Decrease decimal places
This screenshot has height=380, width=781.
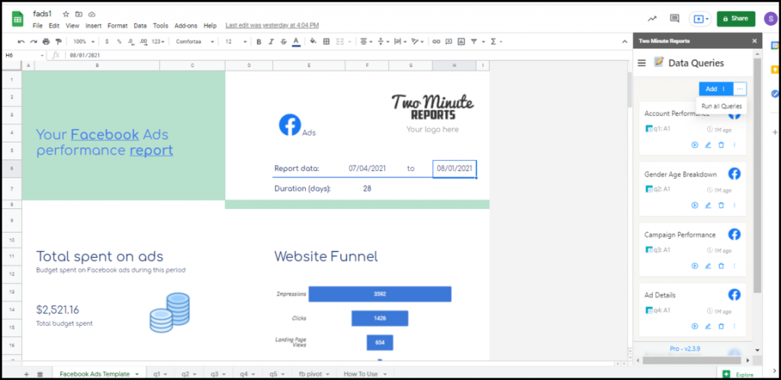[x=131, y=42]
